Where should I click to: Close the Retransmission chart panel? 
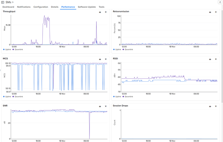click(216, 12)
